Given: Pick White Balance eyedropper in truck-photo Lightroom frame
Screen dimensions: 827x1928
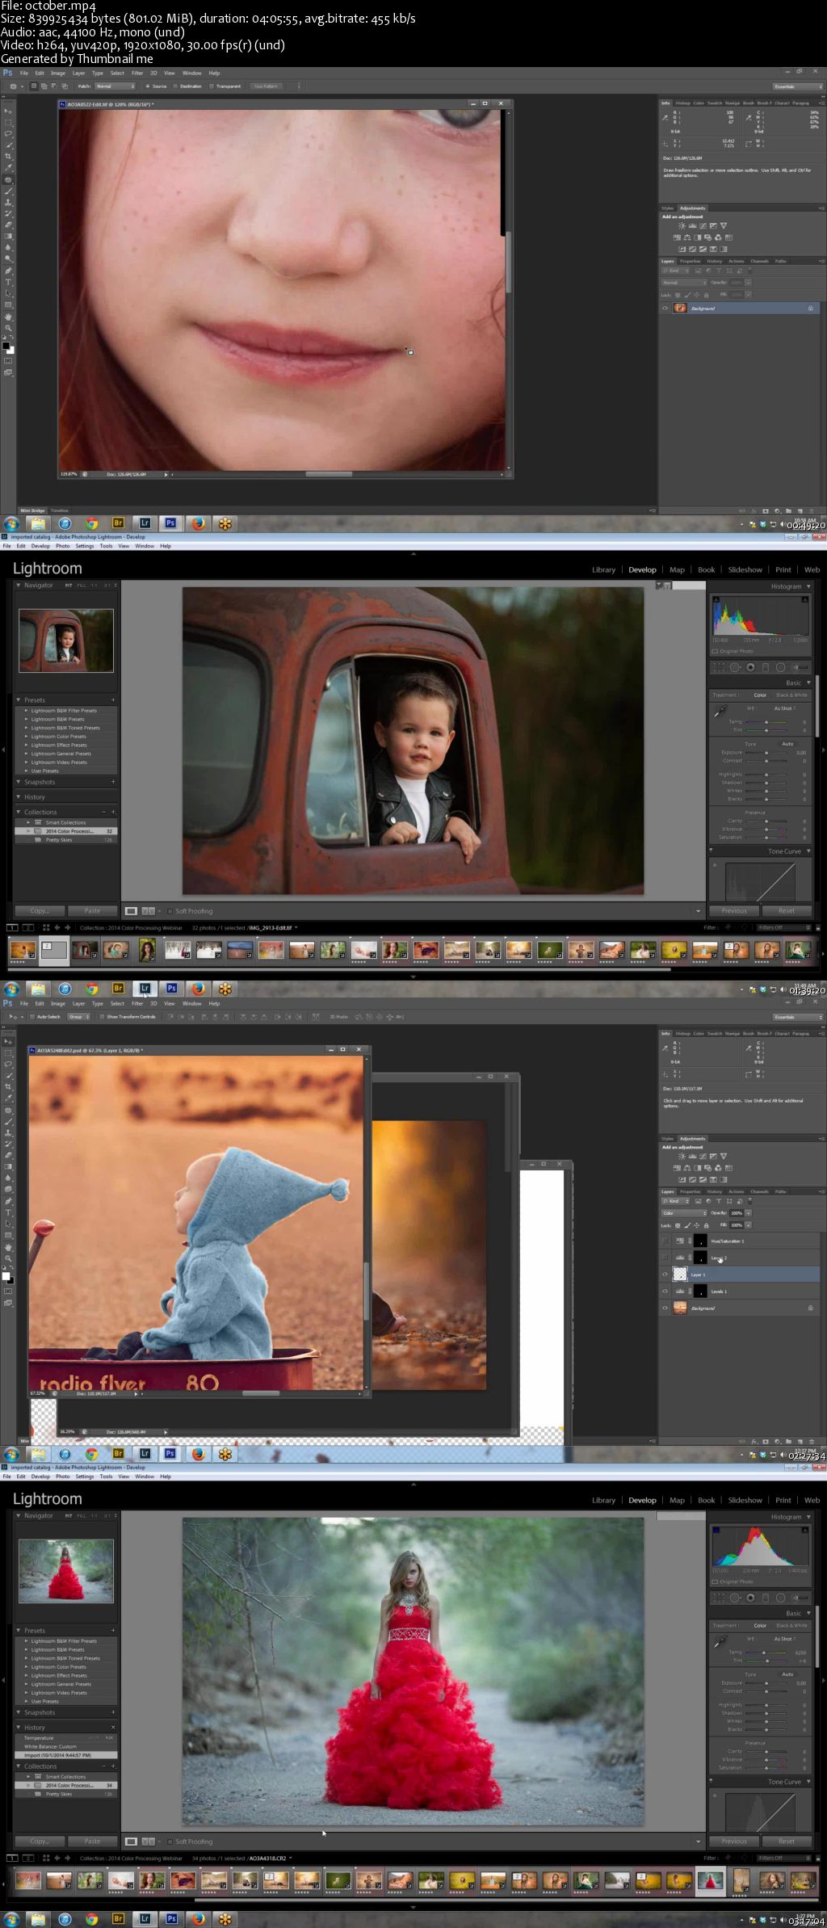Looking at the screenshot, I should pos(719,711).
